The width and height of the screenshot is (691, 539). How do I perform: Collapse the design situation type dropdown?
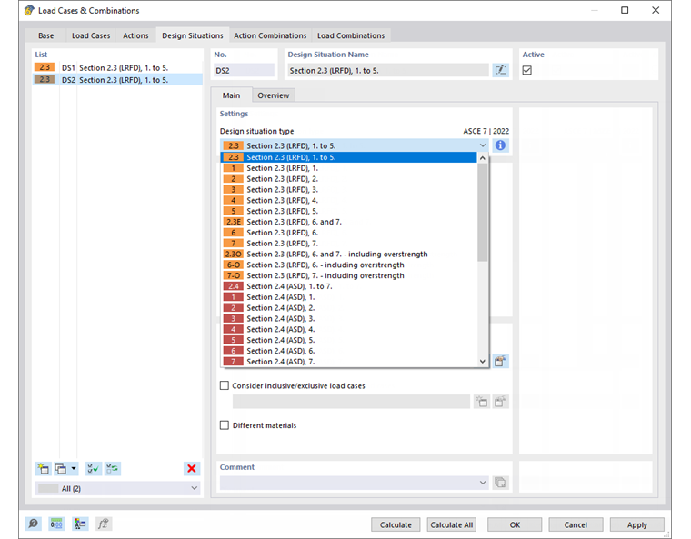(483, 145)
